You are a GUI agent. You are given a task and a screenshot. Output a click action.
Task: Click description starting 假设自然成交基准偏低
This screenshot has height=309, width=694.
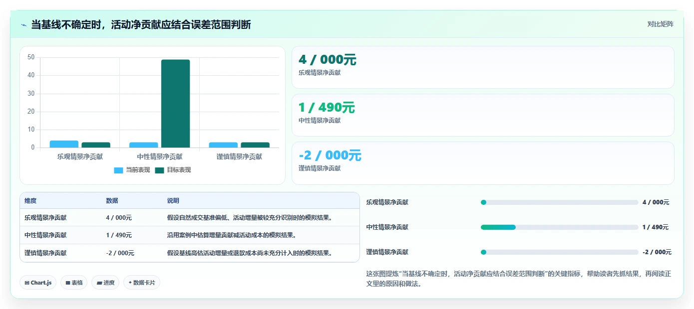250,218
